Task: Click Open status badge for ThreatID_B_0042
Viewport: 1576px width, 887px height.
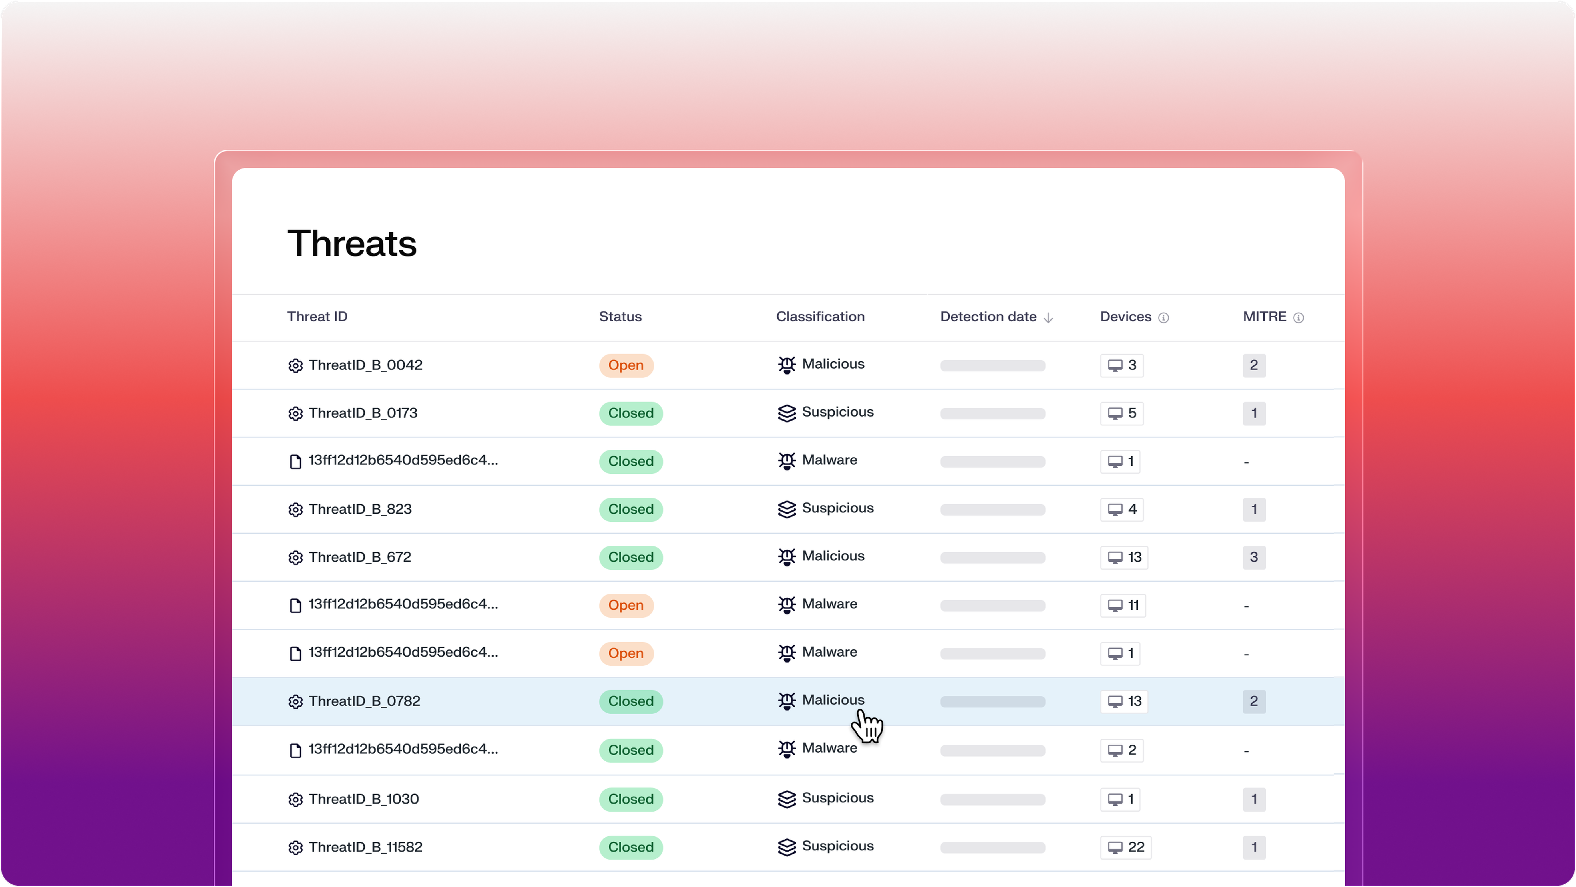Action: click(626, 365)
